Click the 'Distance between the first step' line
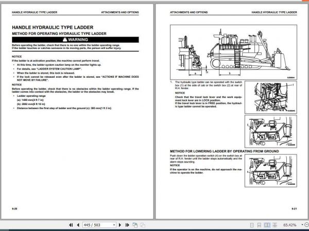The width and height of the screenshot is (309, 231). pos(64,108)
